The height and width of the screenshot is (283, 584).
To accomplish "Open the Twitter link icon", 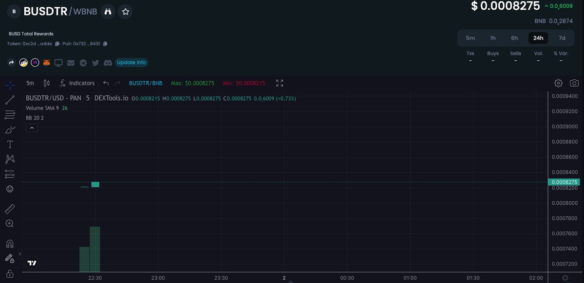I will [95, 63].
